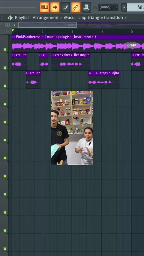Toggle mute LED of sixth playlist track

tap(5, 140)
